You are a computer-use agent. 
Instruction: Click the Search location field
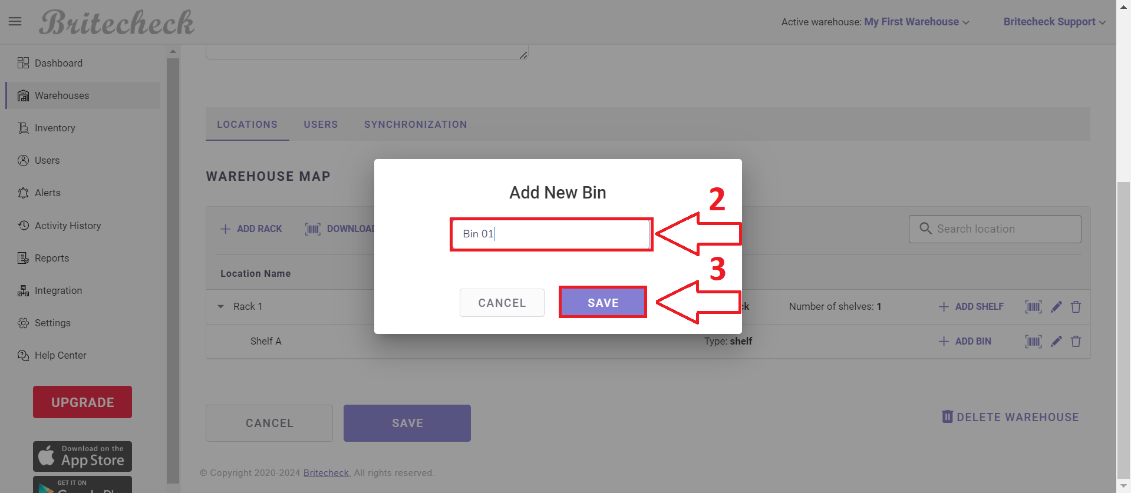pos(995,229)
